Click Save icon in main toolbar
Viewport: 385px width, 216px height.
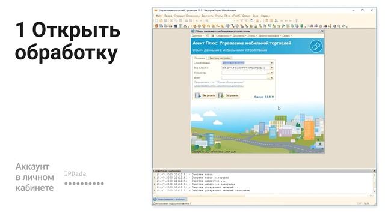[x=166, y=21]
